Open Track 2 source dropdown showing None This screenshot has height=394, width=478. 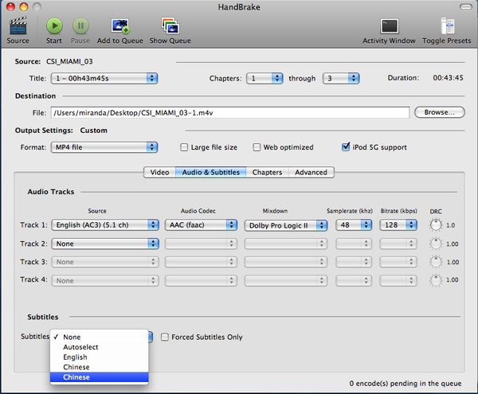105,244
